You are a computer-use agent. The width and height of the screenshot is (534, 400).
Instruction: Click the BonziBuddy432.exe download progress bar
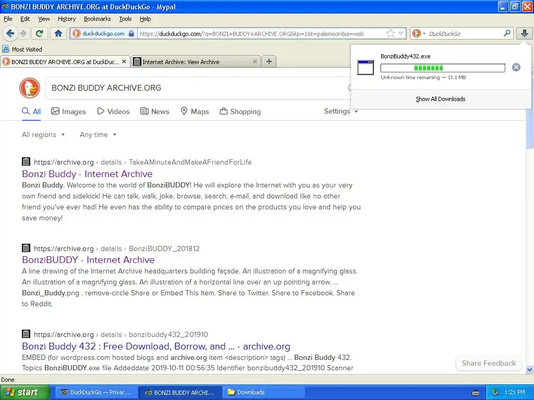pos(442,68)
